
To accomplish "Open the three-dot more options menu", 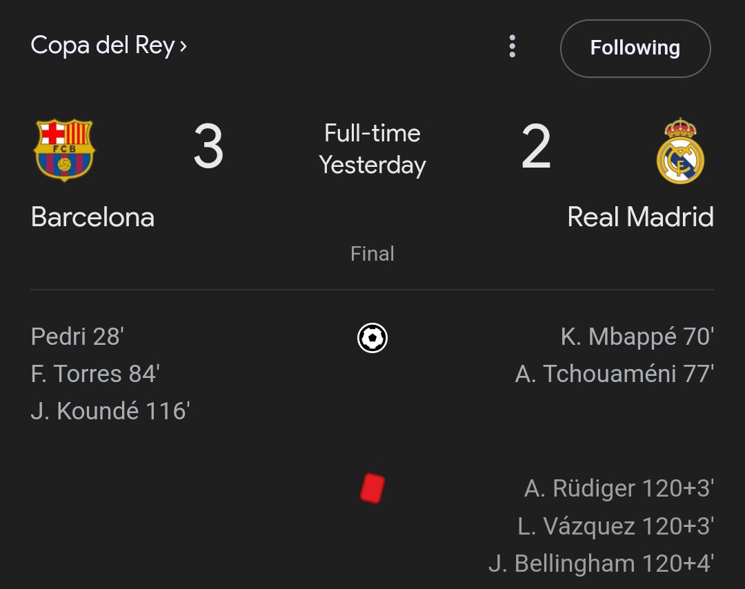I will point(512,46).
